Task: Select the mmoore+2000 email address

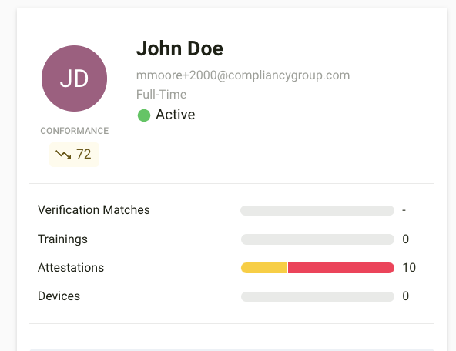Action: [243, 75]
